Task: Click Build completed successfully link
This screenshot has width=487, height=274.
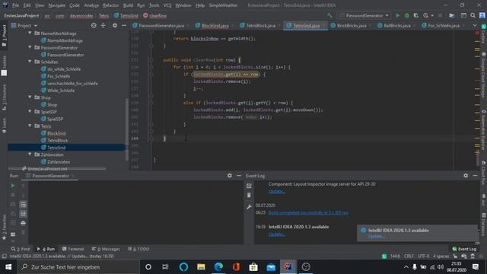Action: 308,213
